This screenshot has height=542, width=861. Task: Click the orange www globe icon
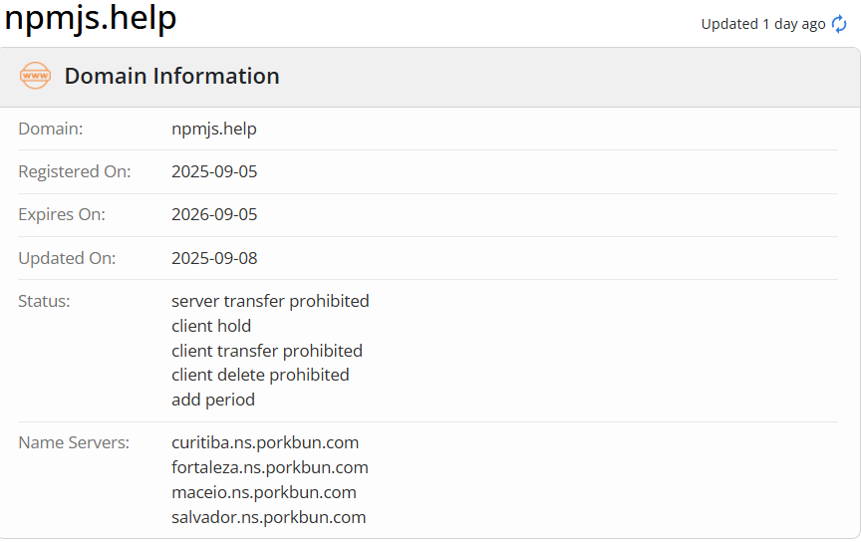(35, 76)
